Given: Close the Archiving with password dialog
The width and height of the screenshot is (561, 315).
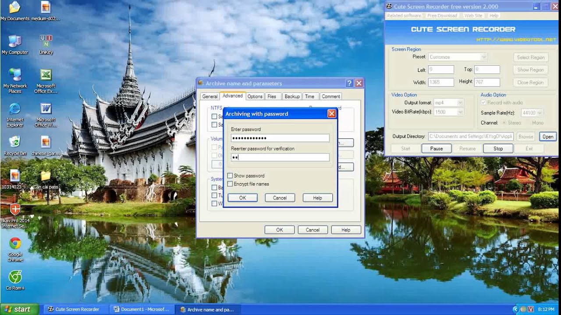Looking at the screenshot, I should 332,114.
